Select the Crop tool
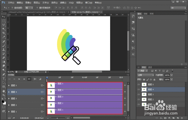188x120 pixels. [x=3, y=33]
